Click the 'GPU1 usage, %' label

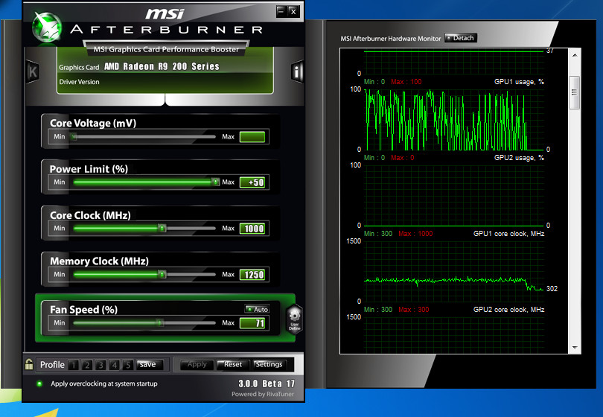[x=519, y=82]
